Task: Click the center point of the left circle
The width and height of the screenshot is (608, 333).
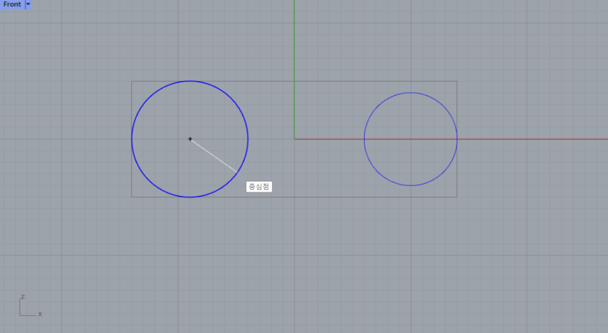Action: click(190, 139)
